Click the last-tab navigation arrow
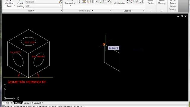Image resolution: width=190 pixels, height=107 pixels. (12, 103)
